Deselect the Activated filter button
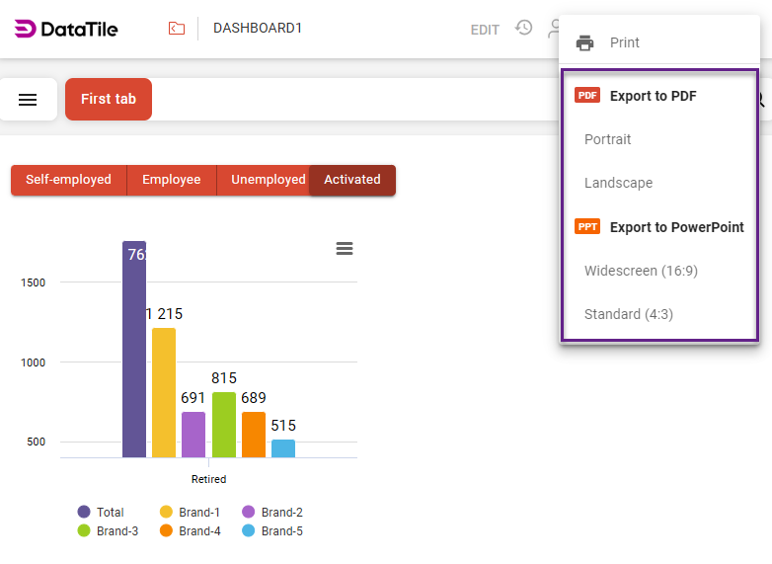Image resolution: width=772 pixels, height=564 pixels. (352, 180)
